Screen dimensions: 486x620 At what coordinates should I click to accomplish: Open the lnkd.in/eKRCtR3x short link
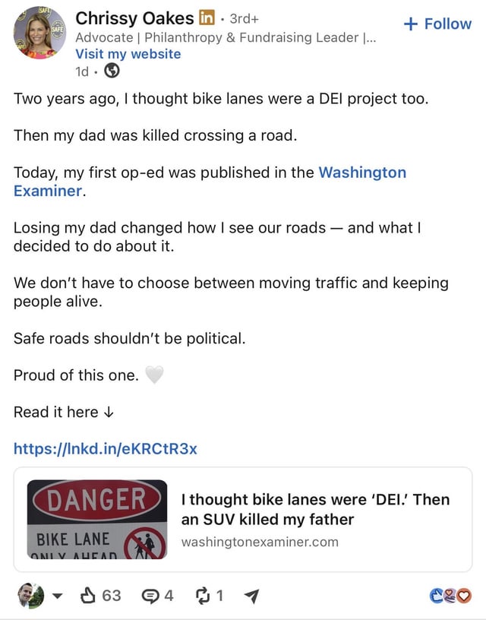105,449
